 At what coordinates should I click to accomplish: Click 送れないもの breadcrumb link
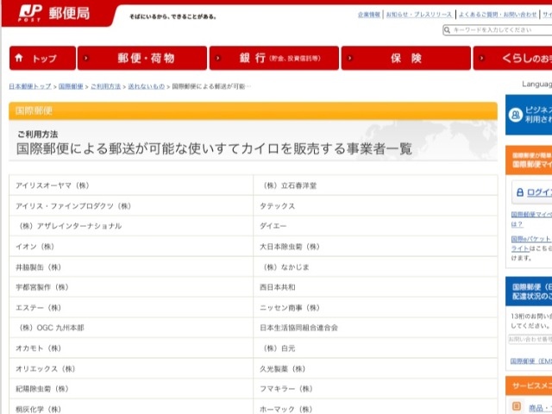tap(146, 86)
